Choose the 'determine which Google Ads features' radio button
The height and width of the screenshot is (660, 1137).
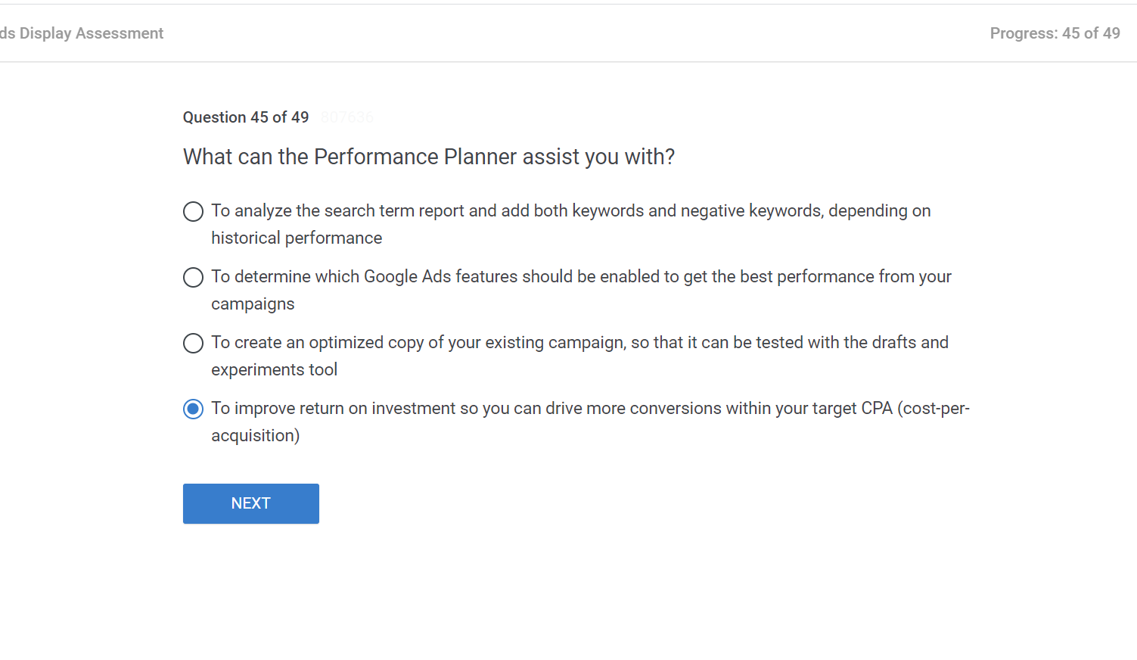[x=193, y=277]
